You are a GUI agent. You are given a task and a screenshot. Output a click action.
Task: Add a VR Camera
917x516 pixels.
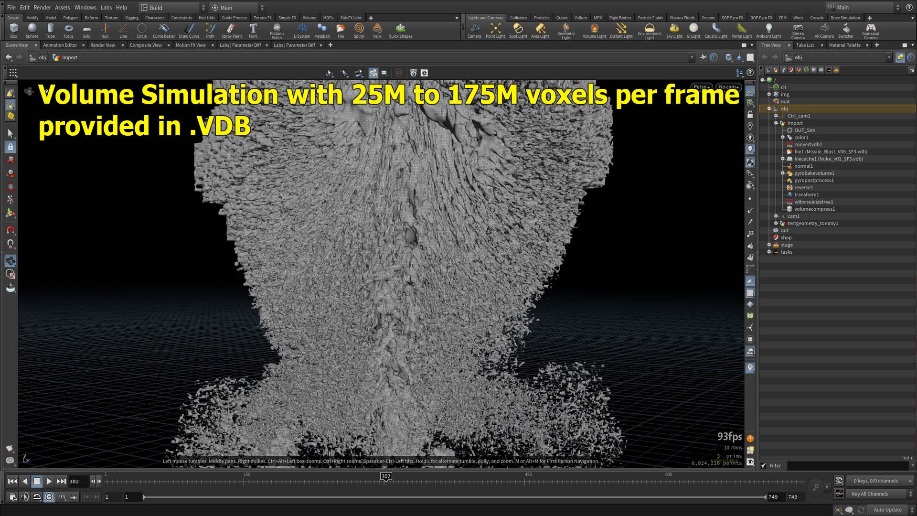point(824,31)
